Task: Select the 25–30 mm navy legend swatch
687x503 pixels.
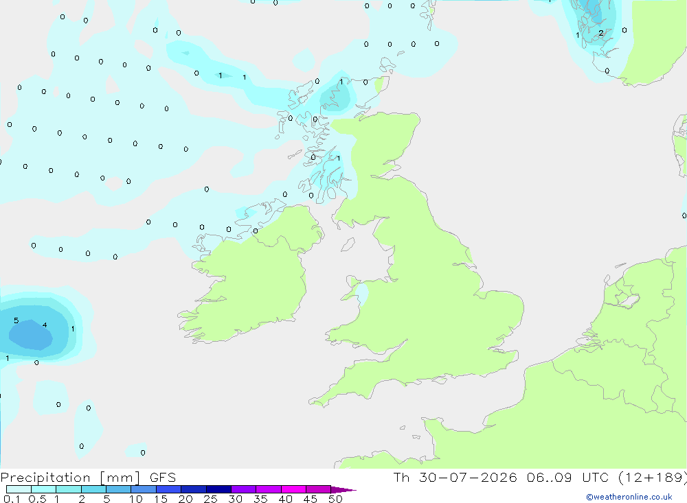Action: pyautogui.click(x=218, y=489)
